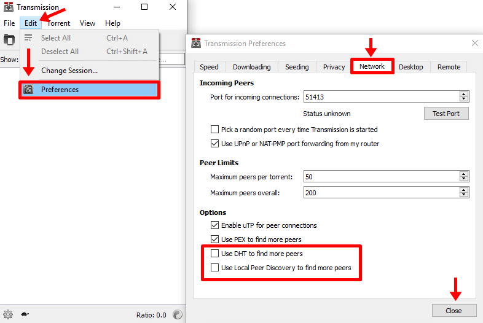Viewport: 483px width, 323px height.
Task: Open the gear options icon in status bar
Action: pyautogui.click(x=8, y=314)
